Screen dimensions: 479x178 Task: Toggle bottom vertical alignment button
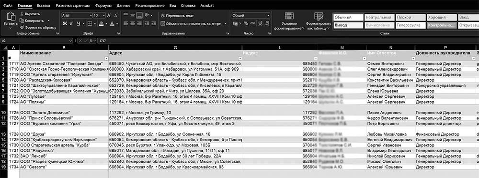click(x=139, y=15)
